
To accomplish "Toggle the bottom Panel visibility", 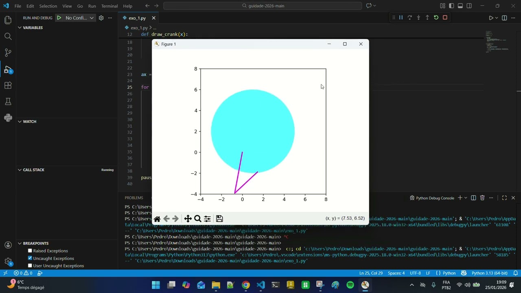I will tap(460, 6).
